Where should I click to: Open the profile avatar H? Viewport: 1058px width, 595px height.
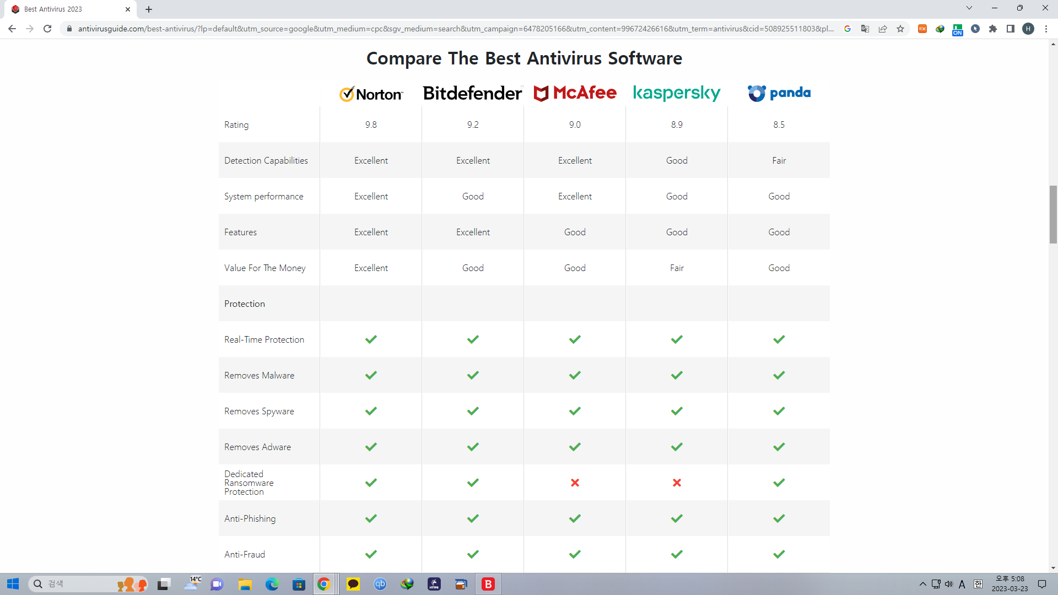tap(1028, 29)
